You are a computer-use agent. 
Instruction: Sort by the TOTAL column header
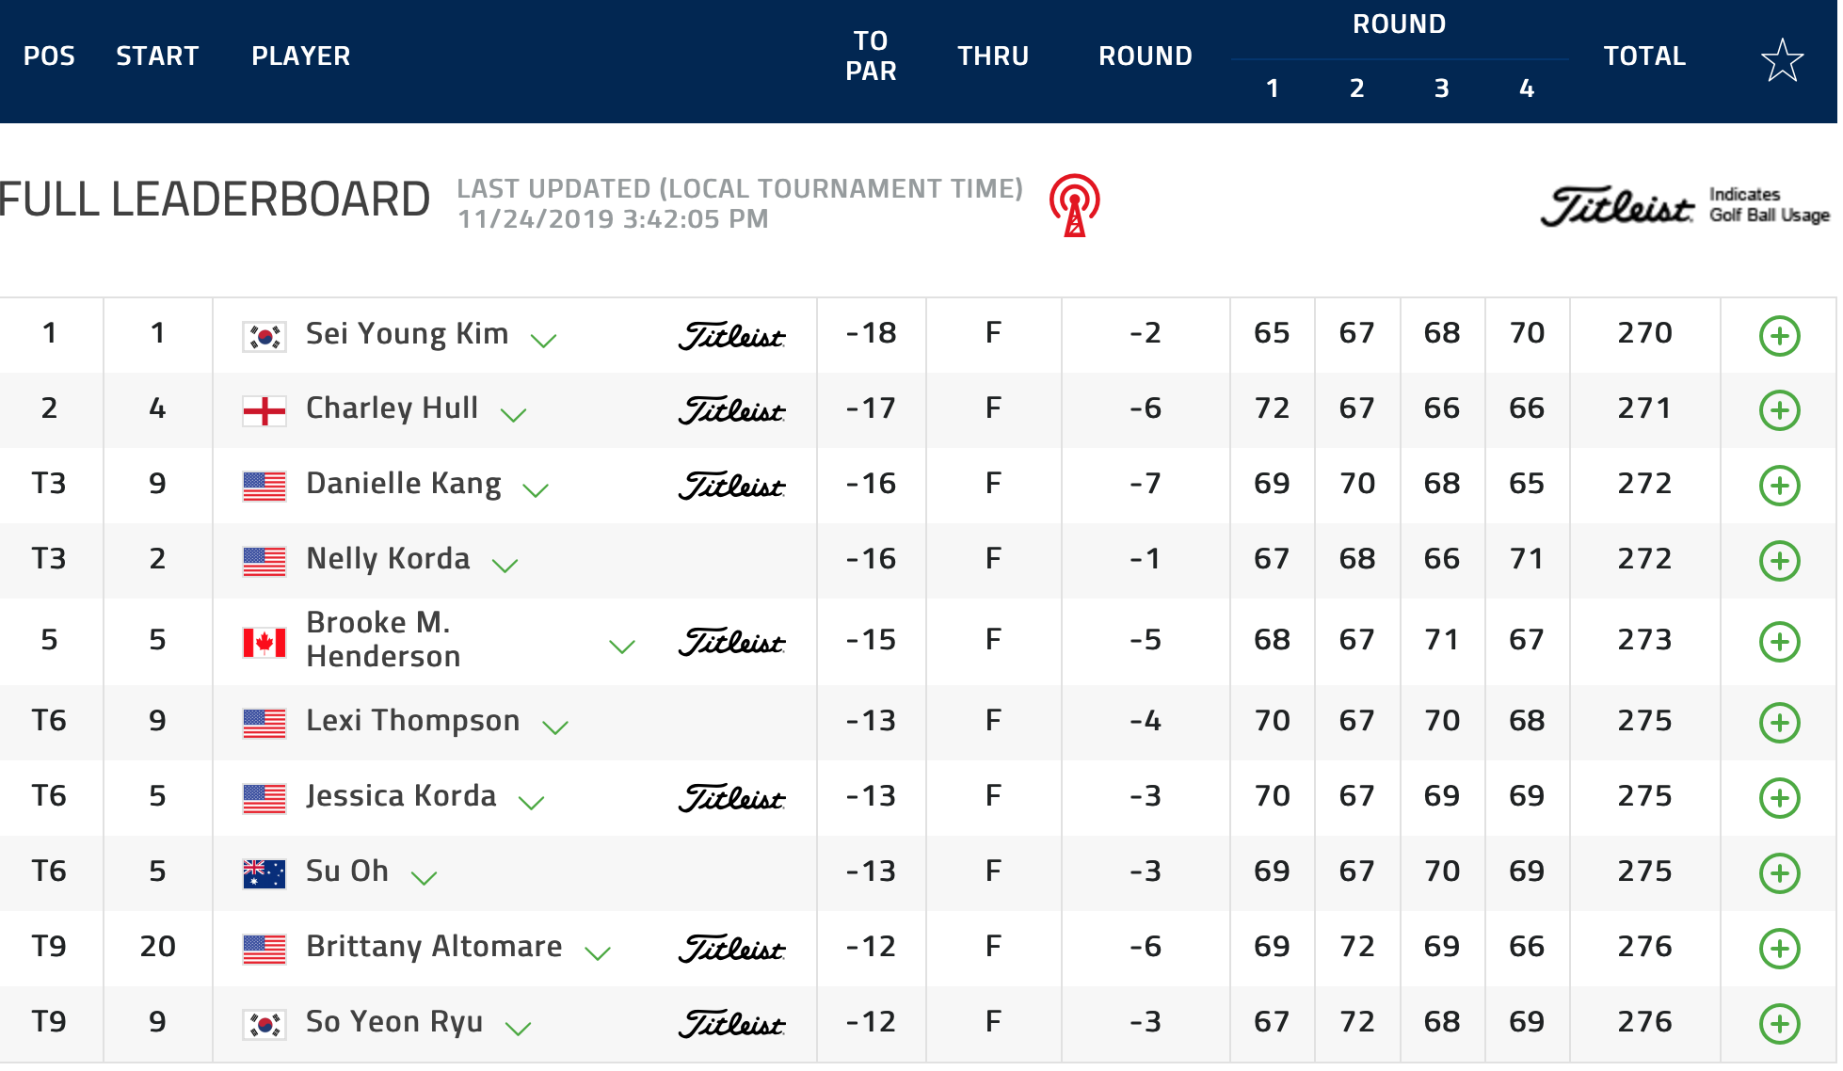[1644, 56]
